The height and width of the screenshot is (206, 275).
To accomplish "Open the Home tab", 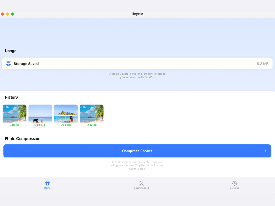I will (47, 185).
